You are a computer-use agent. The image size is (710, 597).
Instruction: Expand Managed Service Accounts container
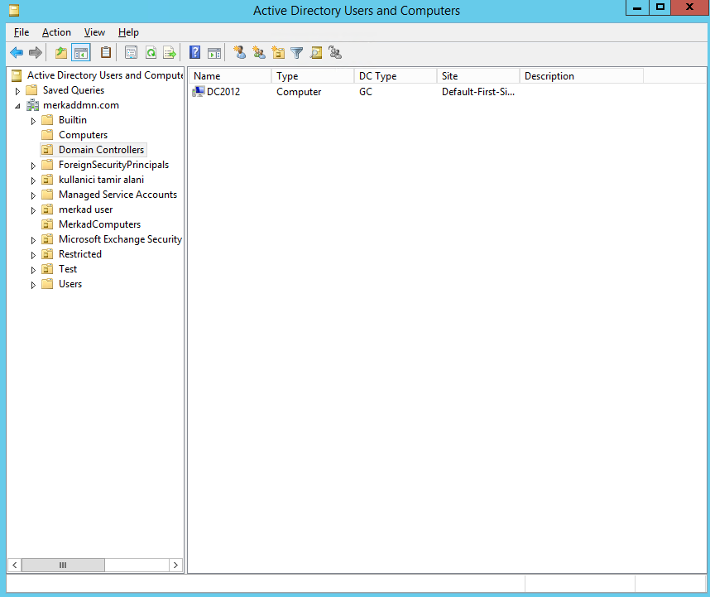[x=33, y=195]
